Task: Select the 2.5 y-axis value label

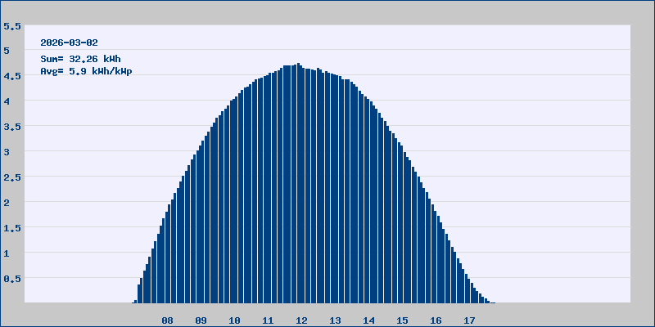Action: point(12,177)
